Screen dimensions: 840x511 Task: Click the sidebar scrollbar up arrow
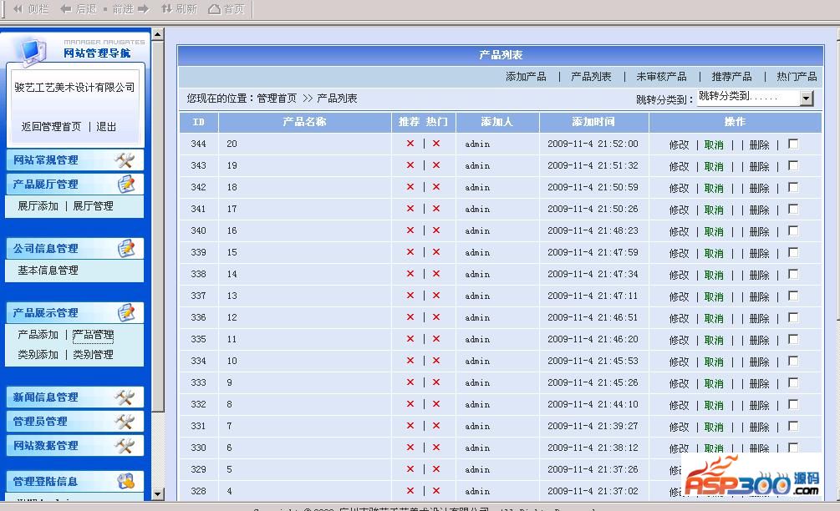(x=157, y=35)
